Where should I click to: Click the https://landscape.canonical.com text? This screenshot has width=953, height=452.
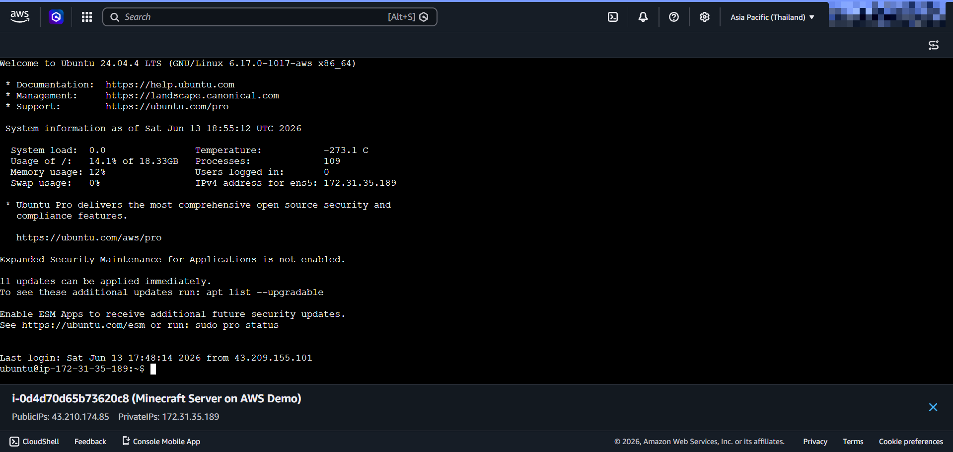click(x=192, y=95)
